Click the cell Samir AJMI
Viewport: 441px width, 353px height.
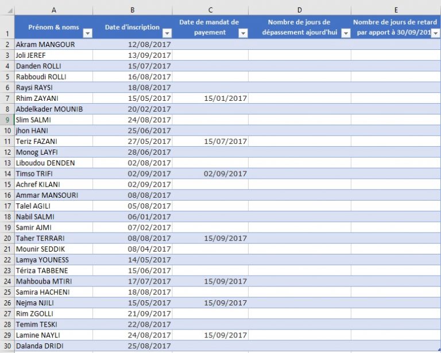click(x=54, y=228)
